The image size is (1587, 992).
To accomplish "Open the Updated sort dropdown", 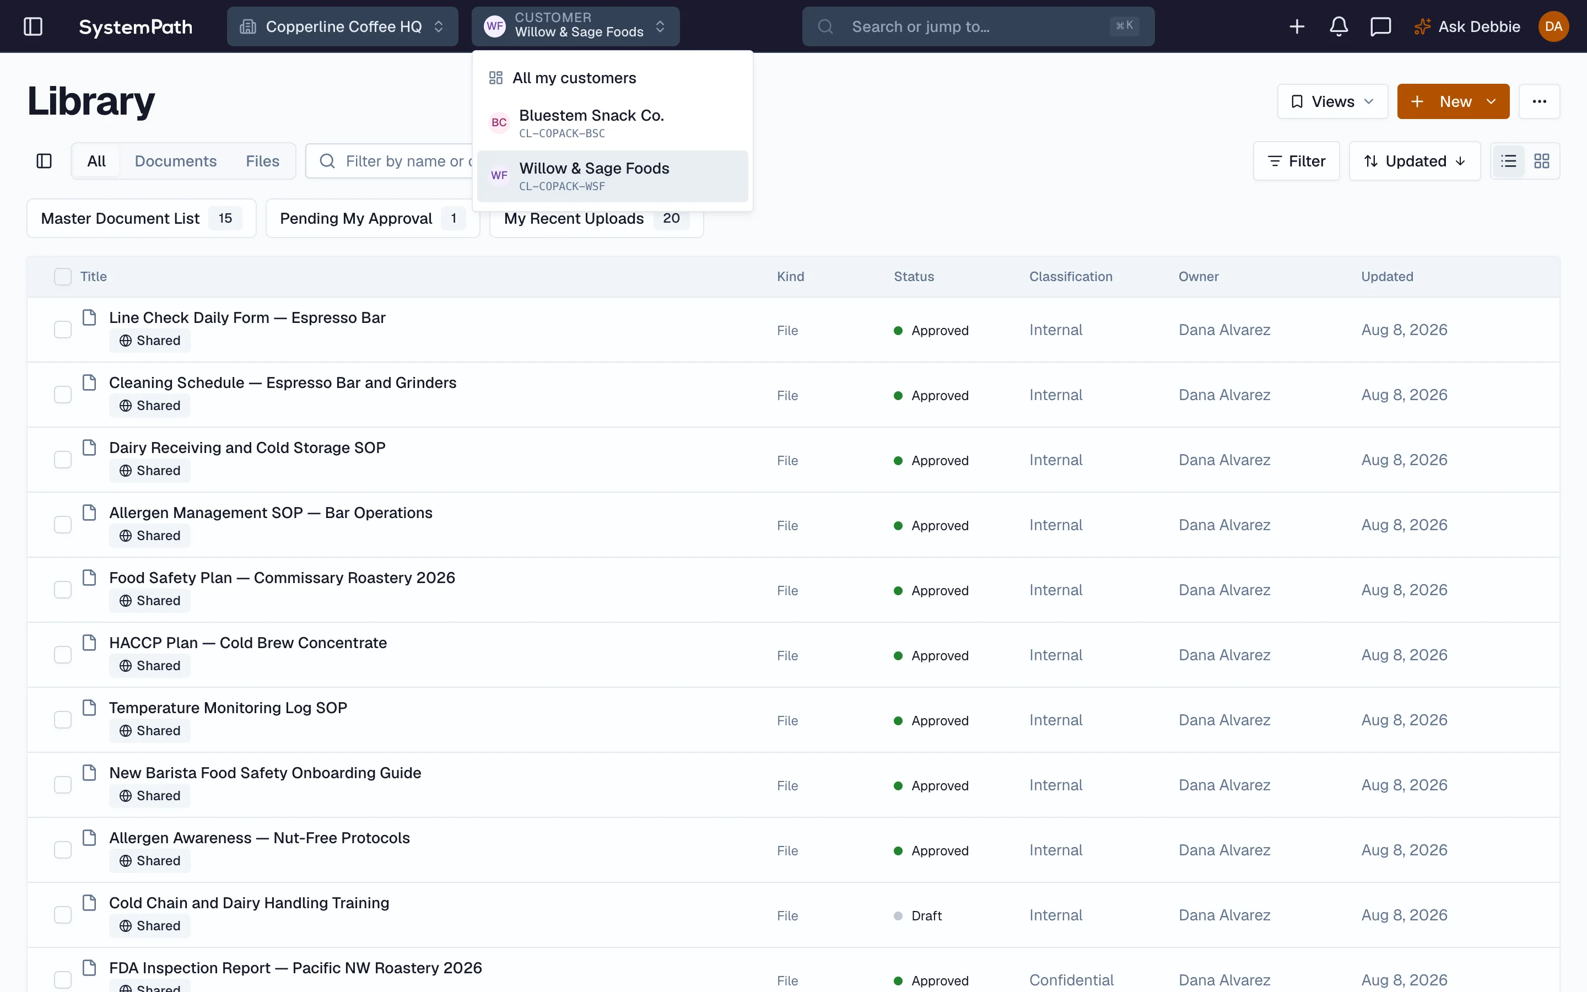I will [1415, 161].
